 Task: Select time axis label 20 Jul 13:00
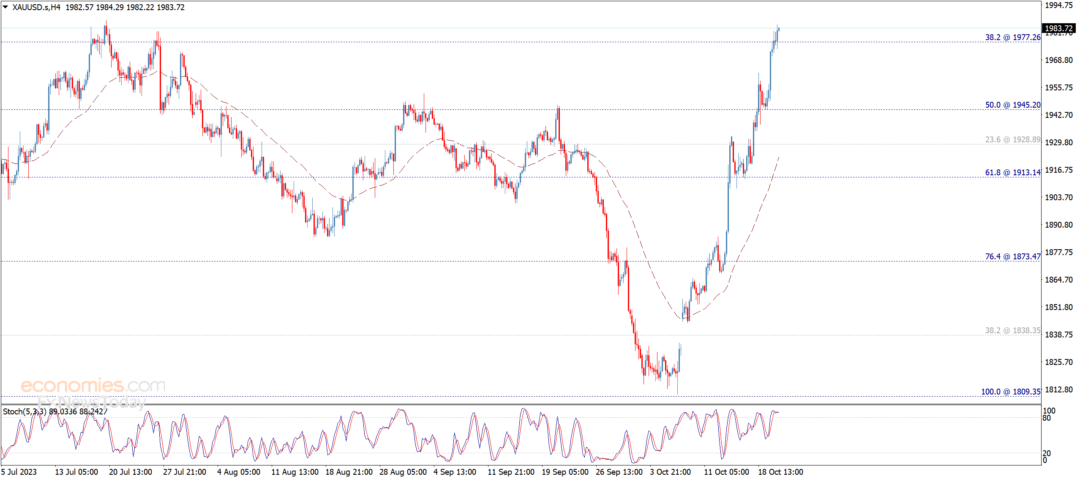131,472
